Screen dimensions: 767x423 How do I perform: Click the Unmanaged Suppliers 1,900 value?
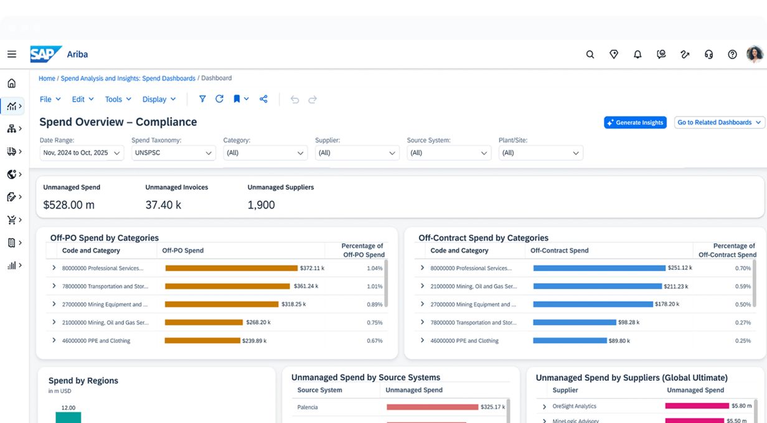261,205
